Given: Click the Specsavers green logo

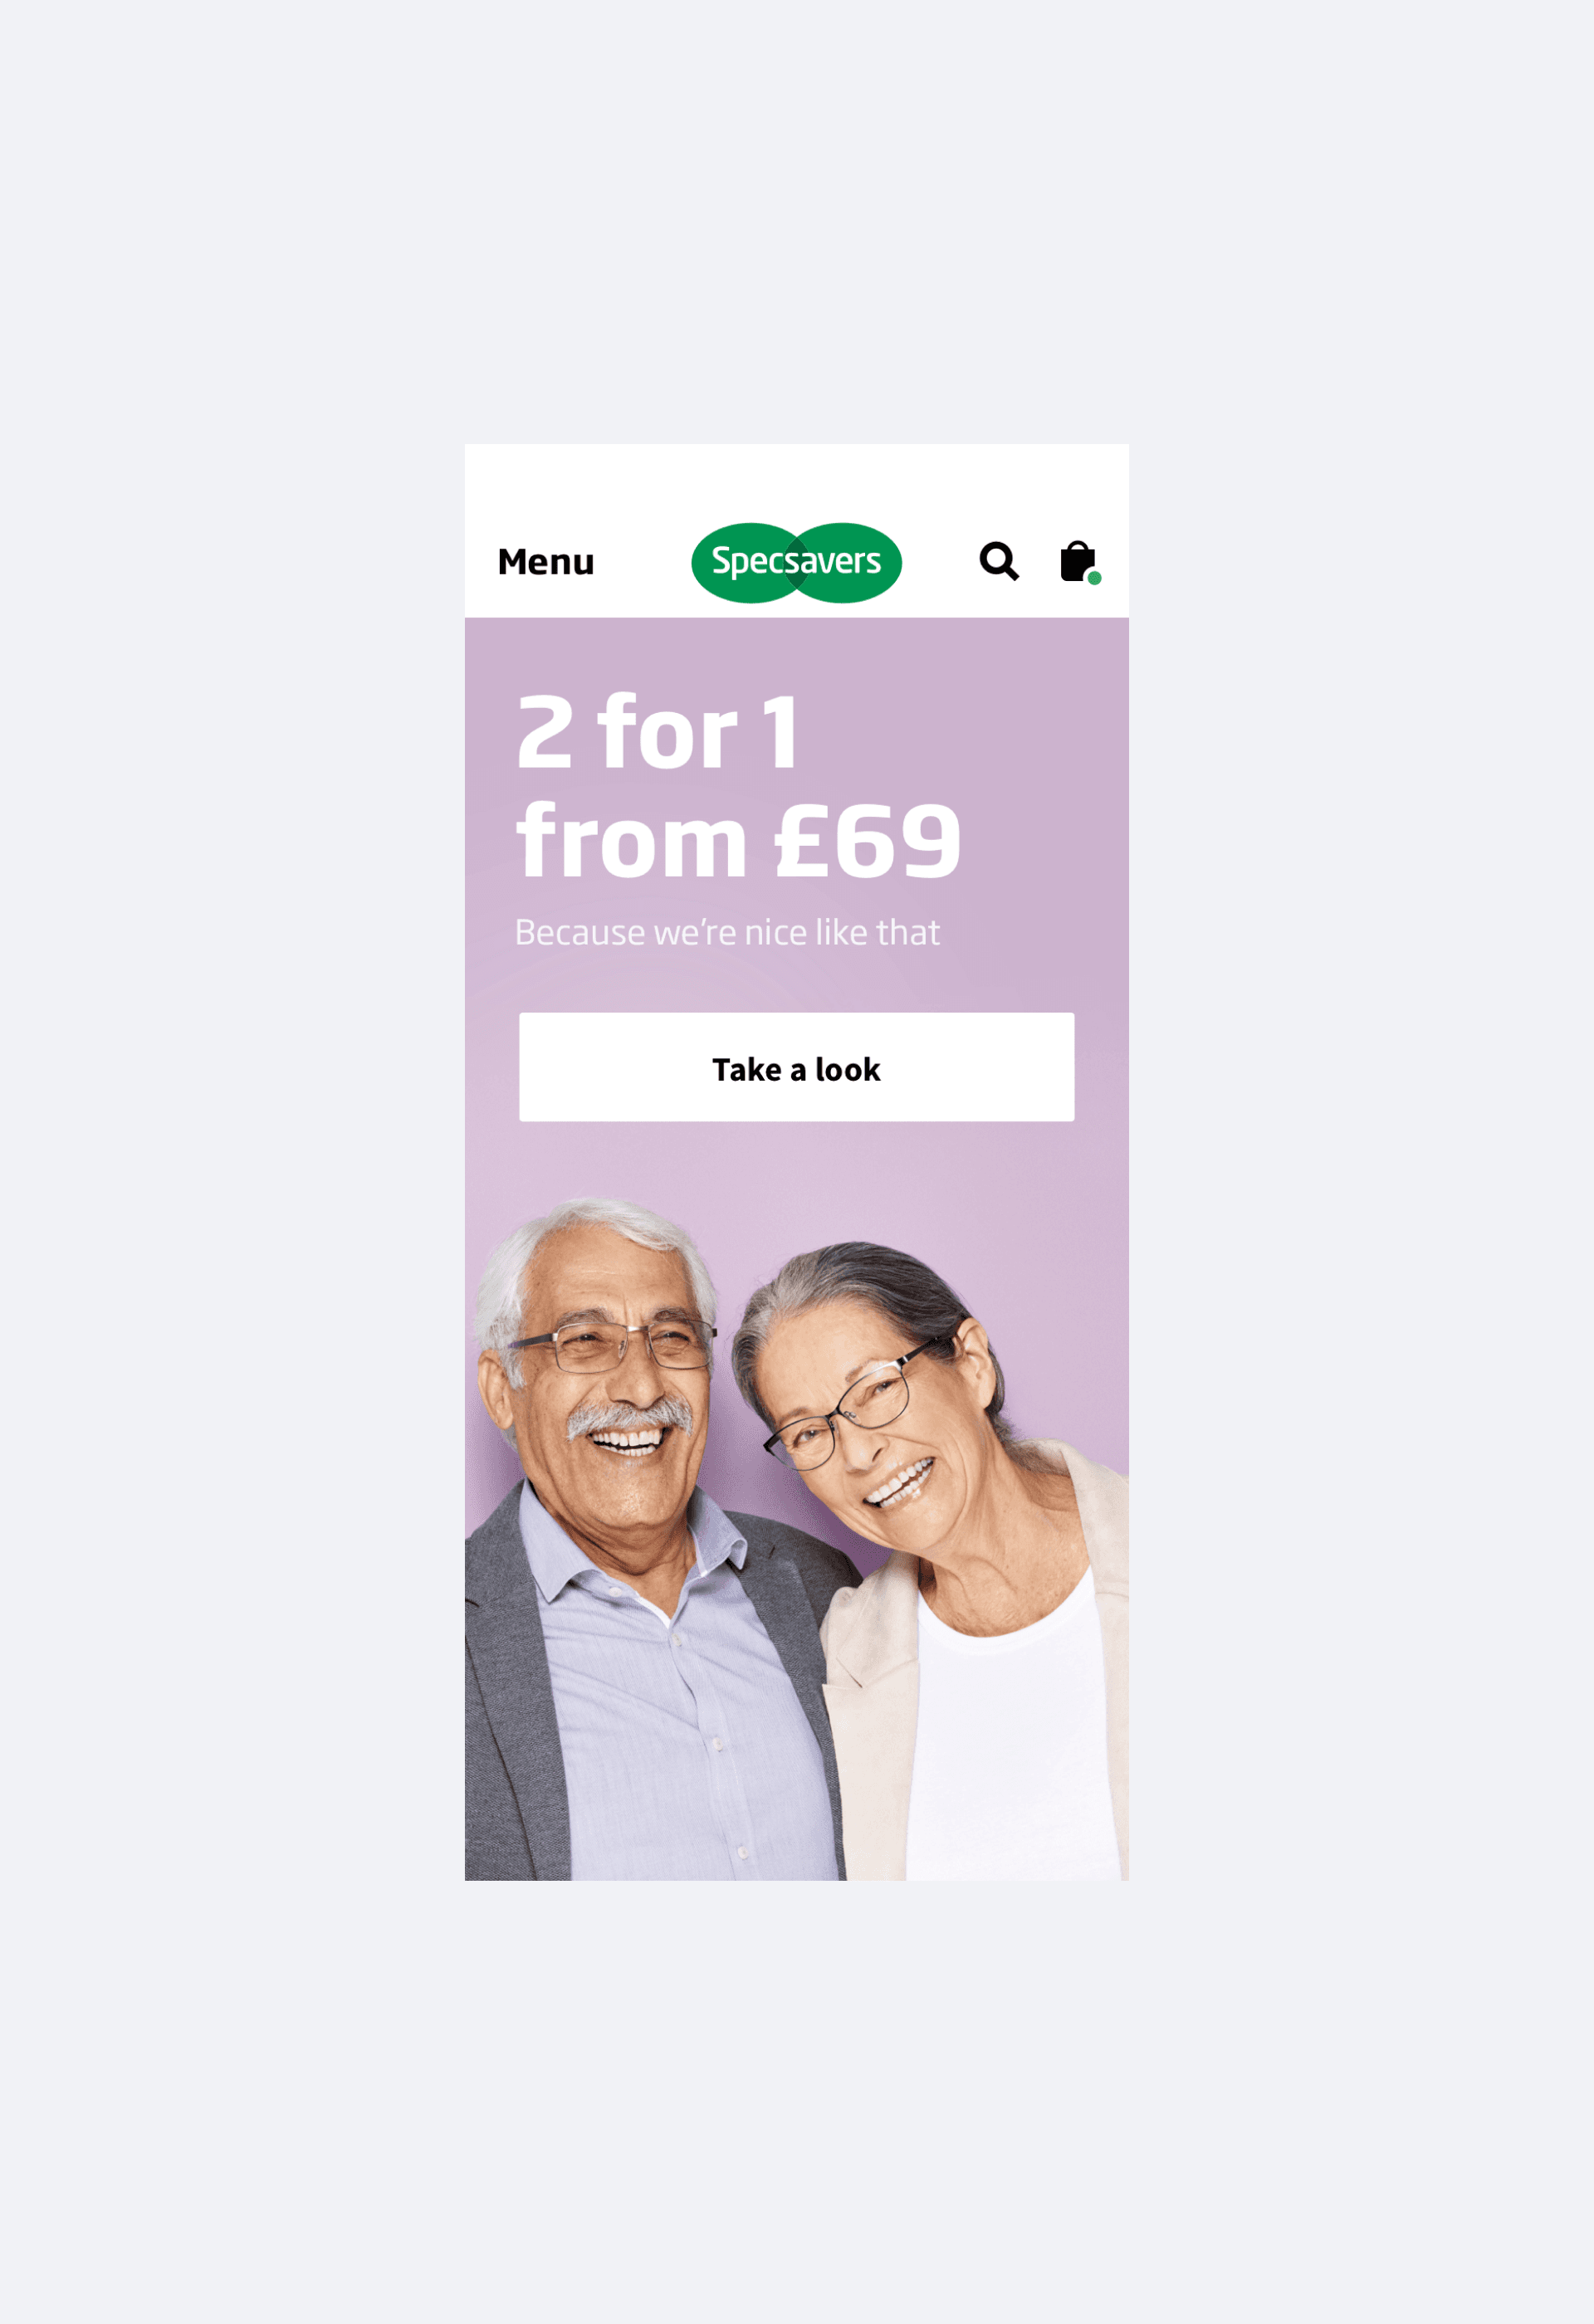Looking at the screenshot, I should (x=796, y=562).
